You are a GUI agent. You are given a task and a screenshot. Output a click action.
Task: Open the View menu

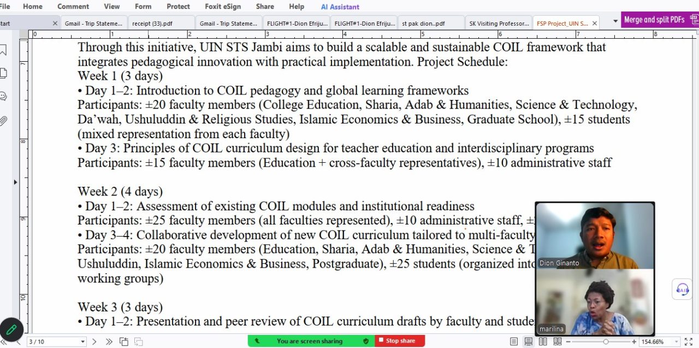(x=112, y=7)
